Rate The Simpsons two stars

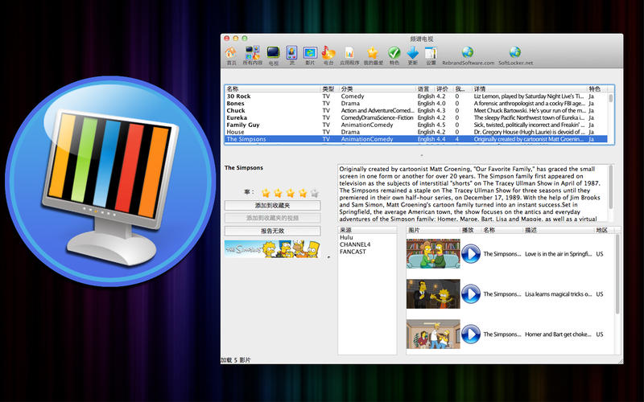(278, 193)
